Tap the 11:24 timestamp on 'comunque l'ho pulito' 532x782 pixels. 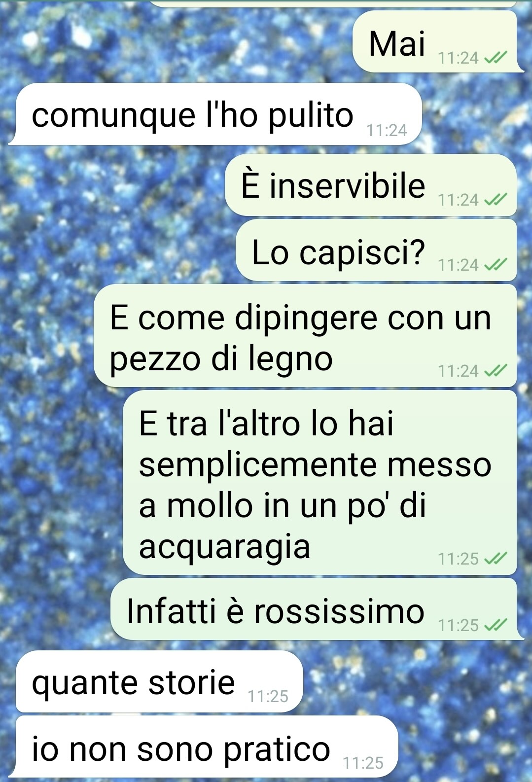[387, 130]
